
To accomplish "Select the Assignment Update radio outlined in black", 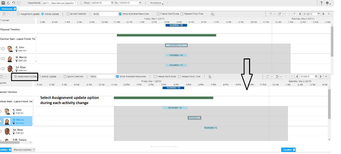I will pos(16,77).
